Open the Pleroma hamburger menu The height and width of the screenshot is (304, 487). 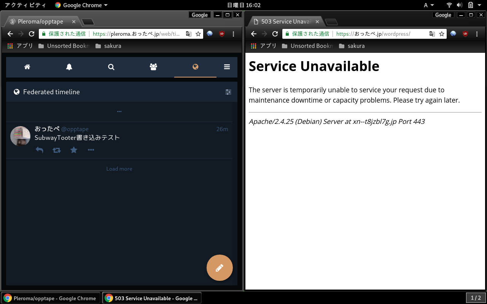[227, 67]
